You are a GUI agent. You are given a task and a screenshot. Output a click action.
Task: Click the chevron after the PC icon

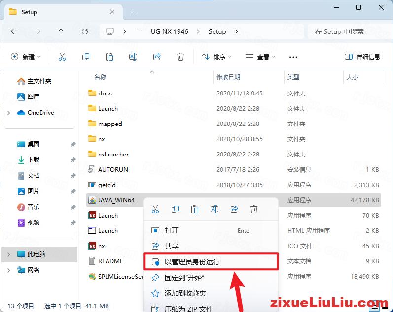[x=125, y=31]
